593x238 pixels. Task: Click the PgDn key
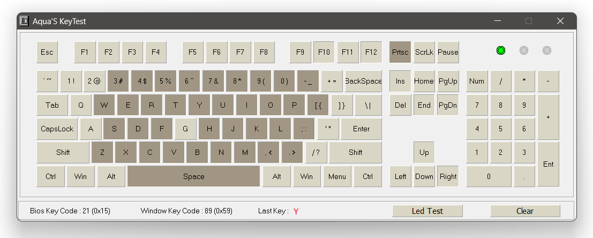pyautogui.click(x=448, y=105)
